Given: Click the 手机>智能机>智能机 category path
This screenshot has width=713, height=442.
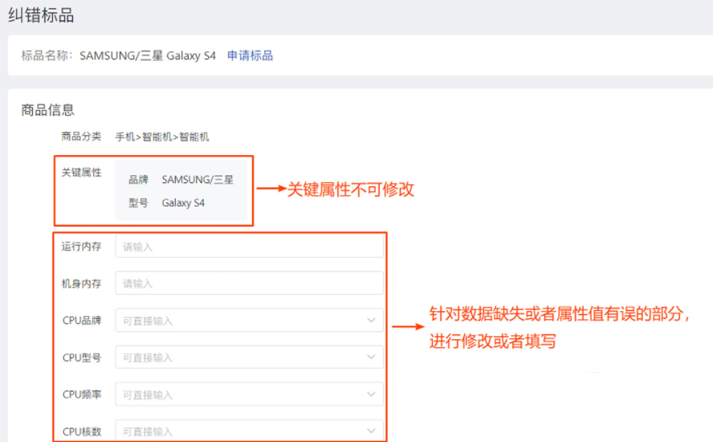Looking at the screenshot, I should (x=161, y=137).
